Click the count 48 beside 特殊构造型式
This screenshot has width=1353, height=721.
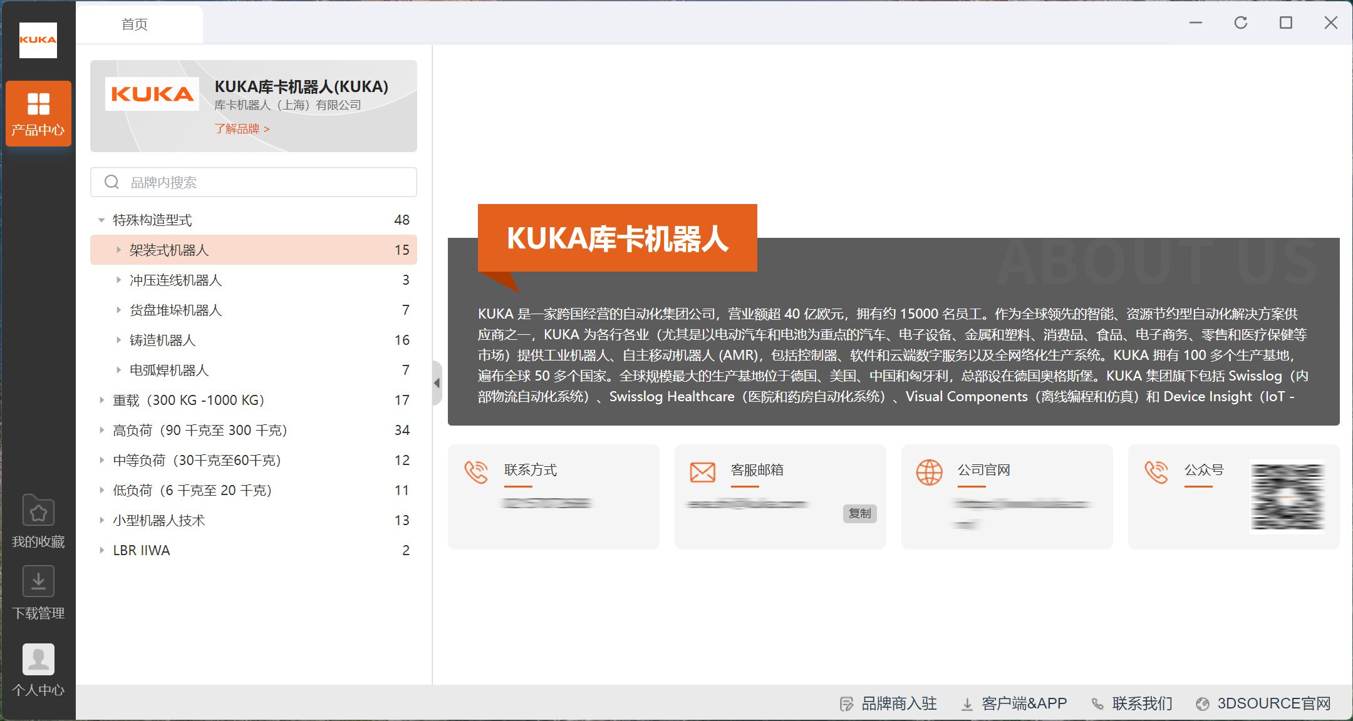pos(402,220)
